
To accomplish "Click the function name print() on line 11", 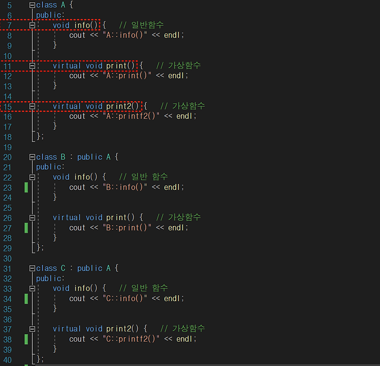I will [120, 66].
